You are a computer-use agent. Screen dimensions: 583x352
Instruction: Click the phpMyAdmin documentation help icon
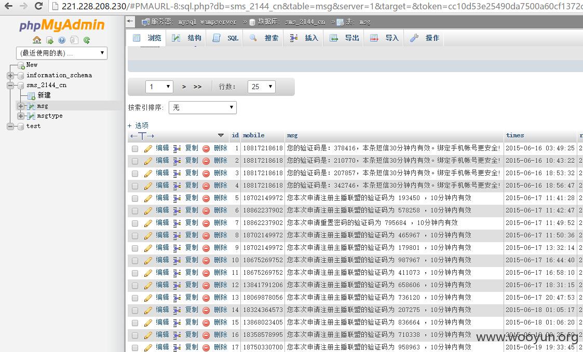(x=62, y=40)
